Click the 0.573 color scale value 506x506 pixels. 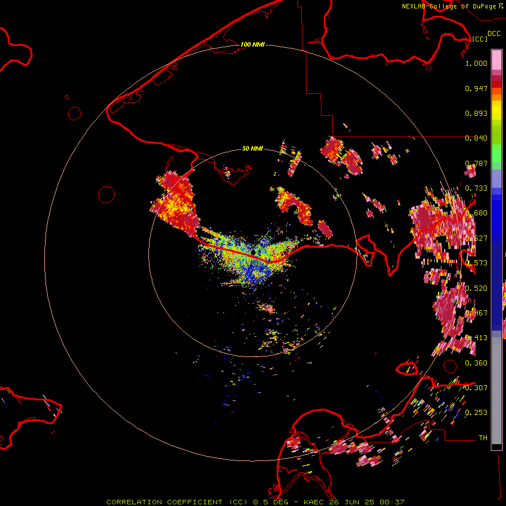(x=476, y=263)
